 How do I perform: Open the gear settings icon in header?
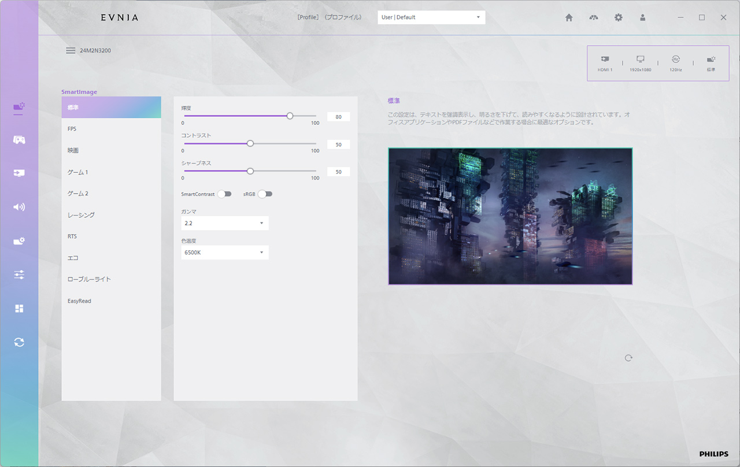pyautogui.click(x=618, y=17)
